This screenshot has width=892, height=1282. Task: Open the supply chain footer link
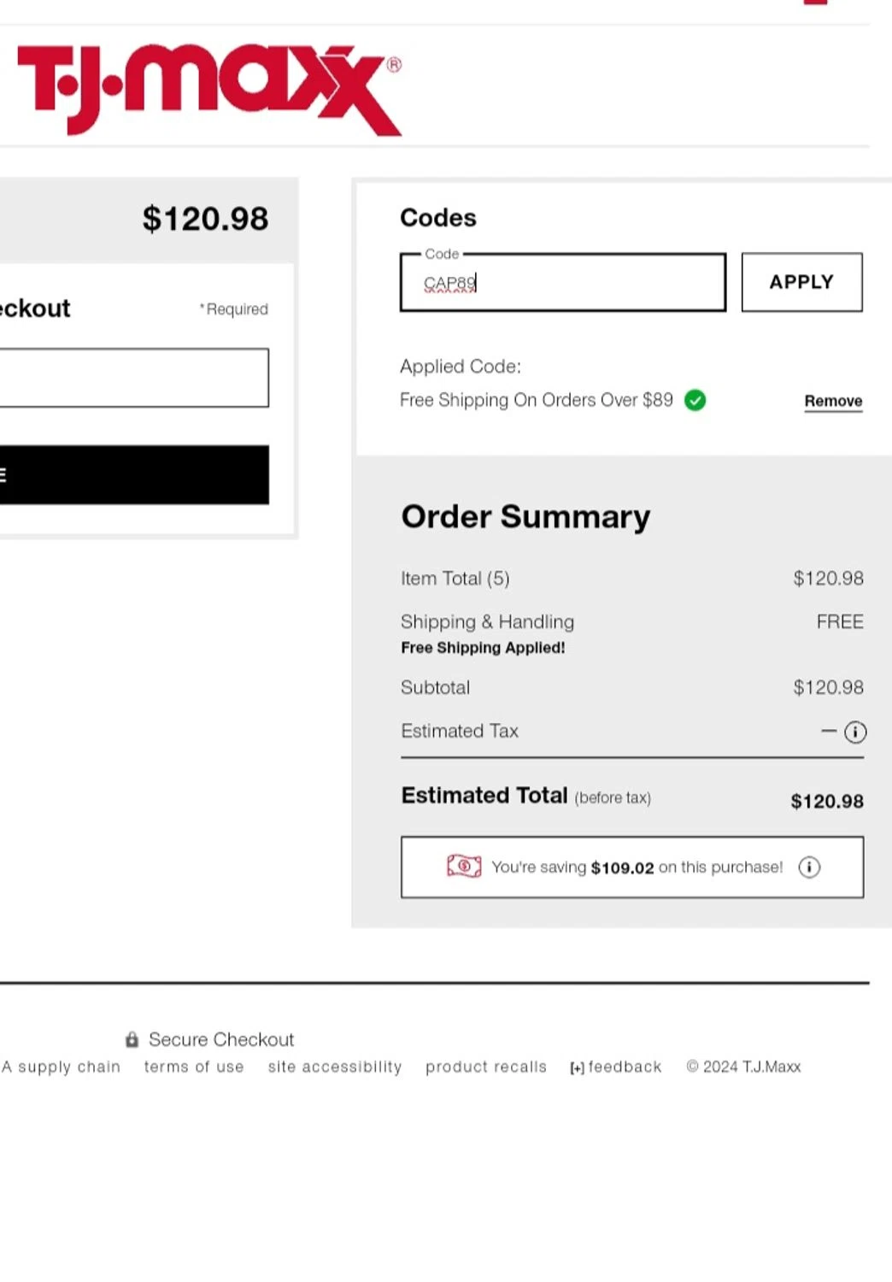62,1067
